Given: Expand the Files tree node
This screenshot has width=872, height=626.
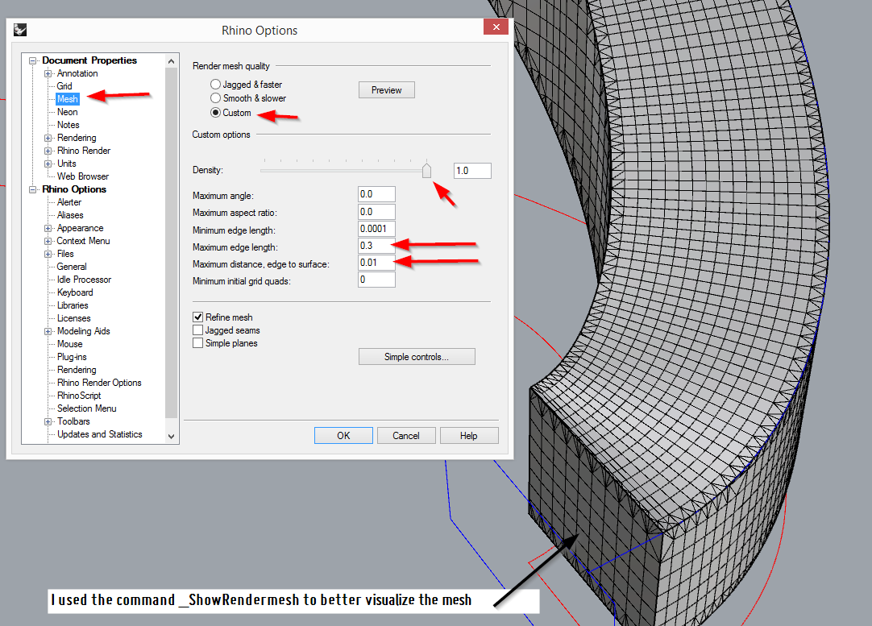Looking at the screenshot, I should (48, 254).
